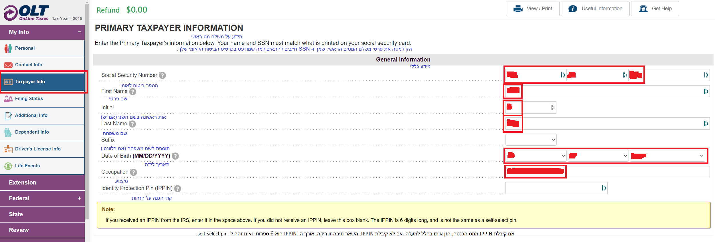Go to Life Events page
The height and width of the screenshot is (242, 715).
coord(42,166)
